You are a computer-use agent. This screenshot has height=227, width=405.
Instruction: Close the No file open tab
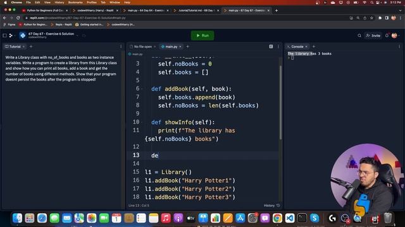[154, 47]
